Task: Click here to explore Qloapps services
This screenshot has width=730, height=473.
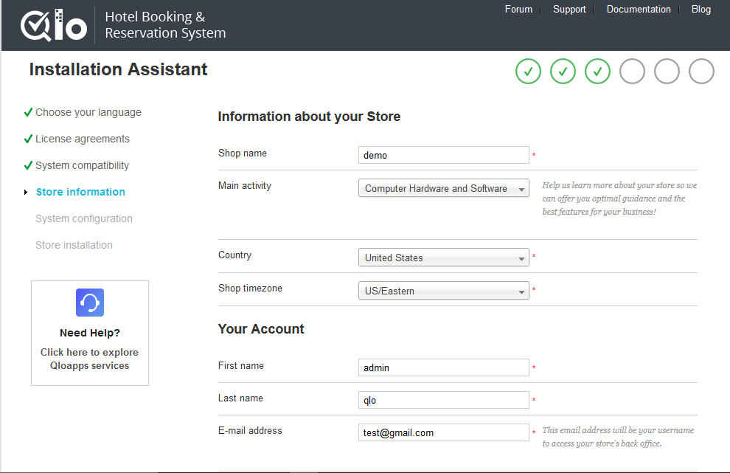Action: tap(89, 359)
